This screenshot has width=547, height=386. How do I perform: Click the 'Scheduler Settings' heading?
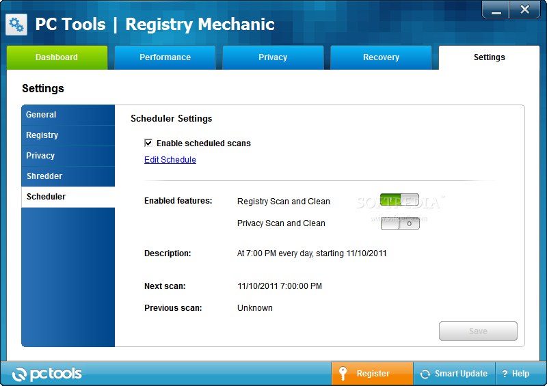[x=172, y=119]
